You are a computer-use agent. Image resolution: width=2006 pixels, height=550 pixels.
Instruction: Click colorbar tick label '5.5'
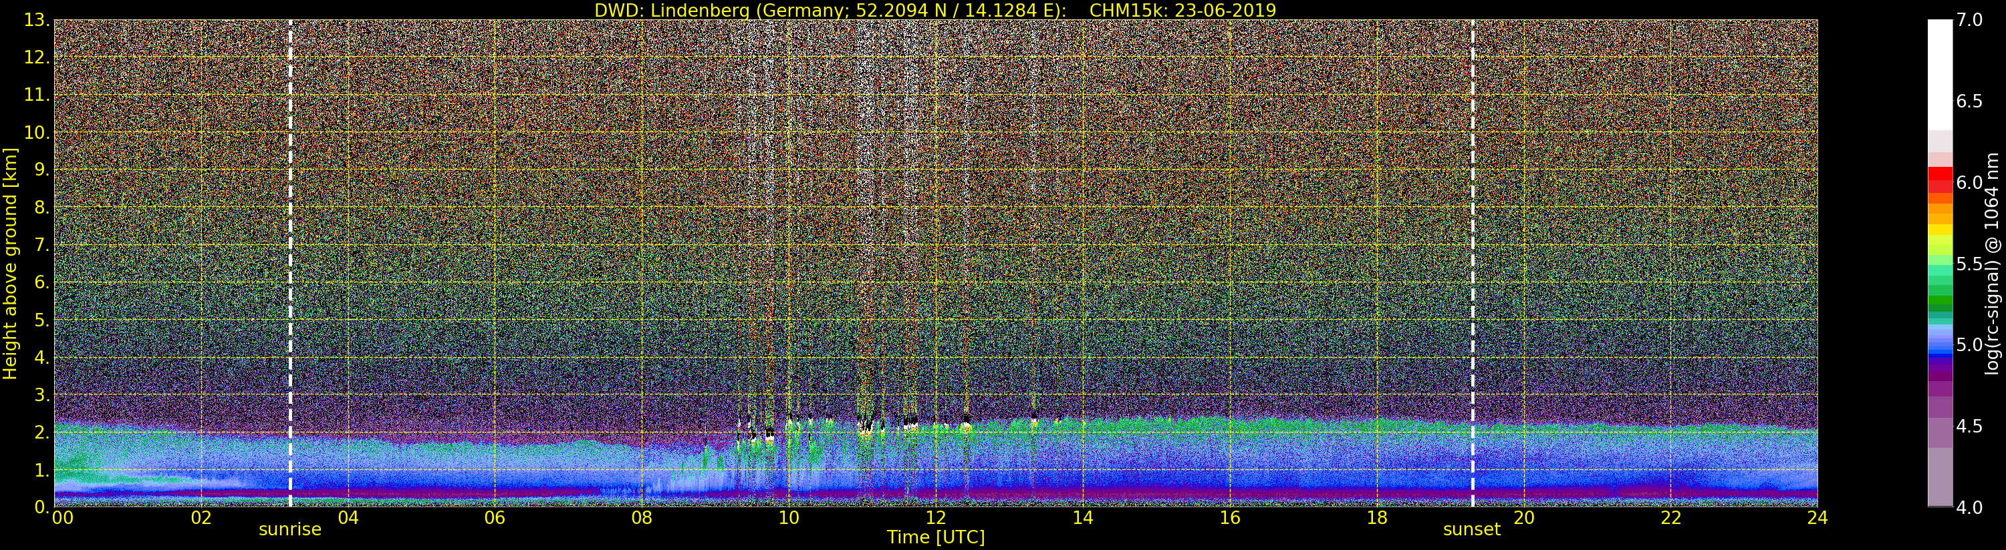1969,264
